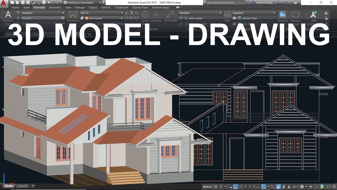This screenshot has height=190, width=337.
Task: Click the Clean Screen icon
Action: click(329, 187)
